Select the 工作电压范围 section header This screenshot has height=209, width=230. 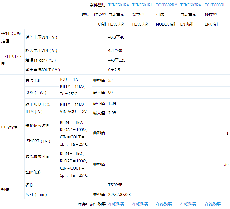click(12, 60)
